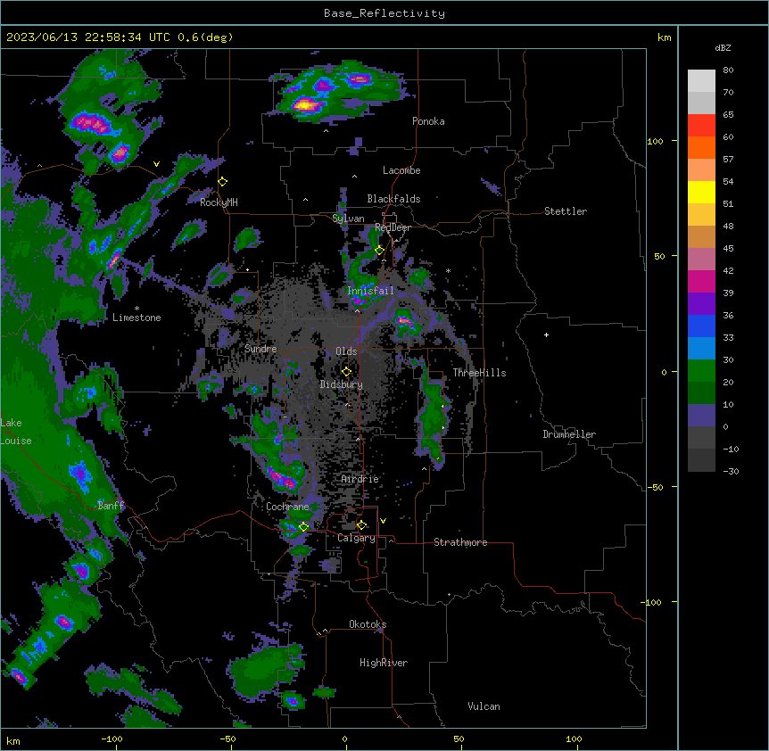Click the Louise label at left edge
Screen dimensions: 769x751
coord(16,441)
